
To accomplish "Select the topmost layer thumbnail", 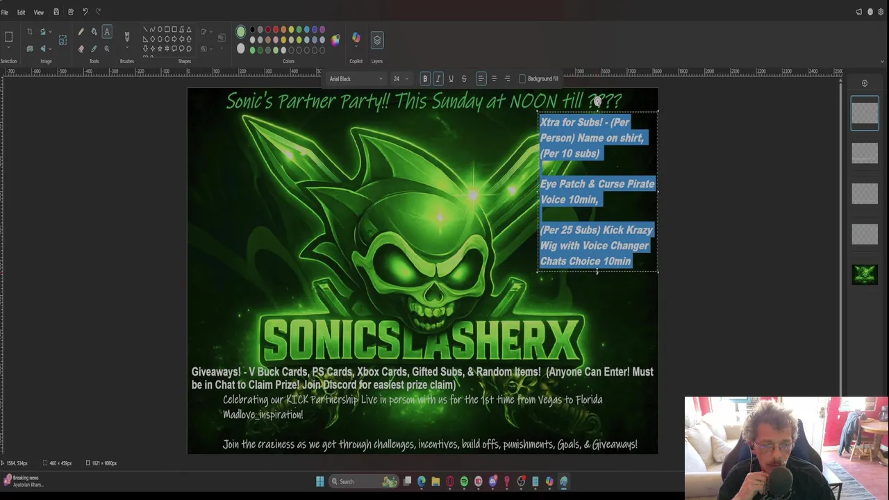I will 865,112.
